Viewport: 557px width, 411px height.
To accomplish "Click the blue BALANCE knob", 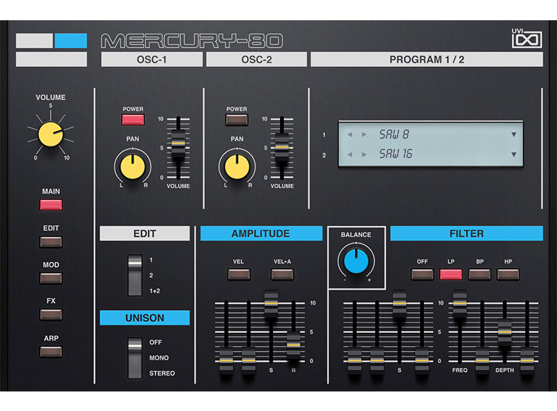I will (x=356, y=261).
